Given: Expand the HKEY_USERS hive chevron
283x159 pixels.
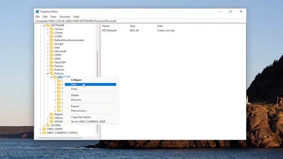Looking at the screenshot, I should [x=40, y=129].
